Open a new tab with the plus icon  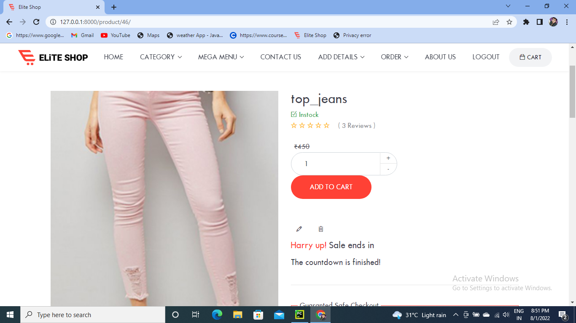coord(114,7)
